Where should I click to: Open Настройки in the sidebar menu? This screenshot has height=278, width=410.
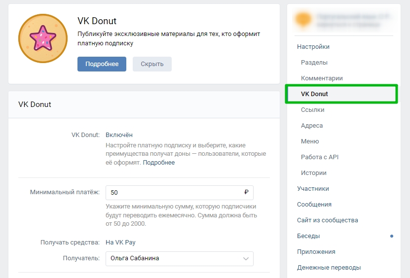[x=313, y=47]
